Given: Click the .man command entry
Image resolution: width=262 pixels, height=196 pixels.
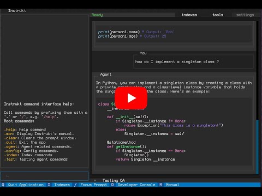Looking at the screenshot, I should [x=39, y=134].
